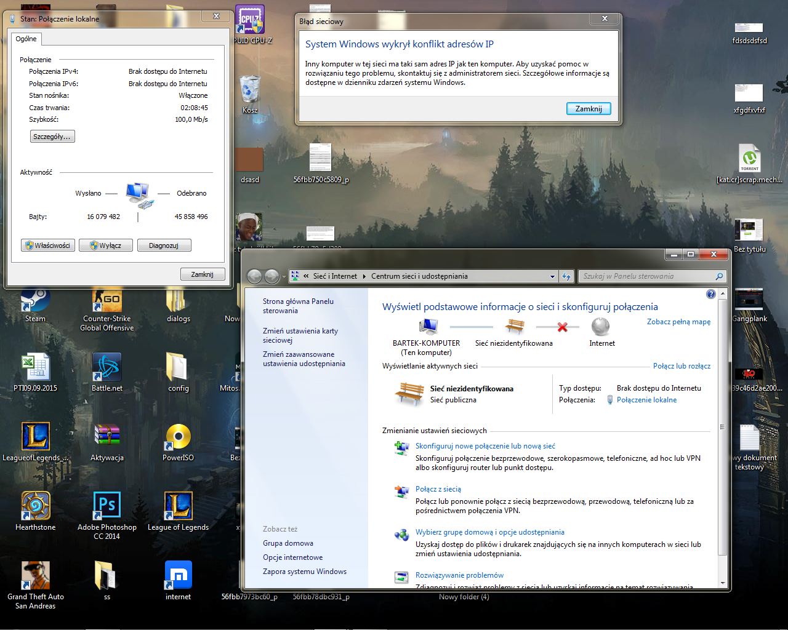Viewport: 788px width, 630px height.
Task: Click Centrum sieci i udostępniania breadcrumb
Action: [x=419, y=276]
